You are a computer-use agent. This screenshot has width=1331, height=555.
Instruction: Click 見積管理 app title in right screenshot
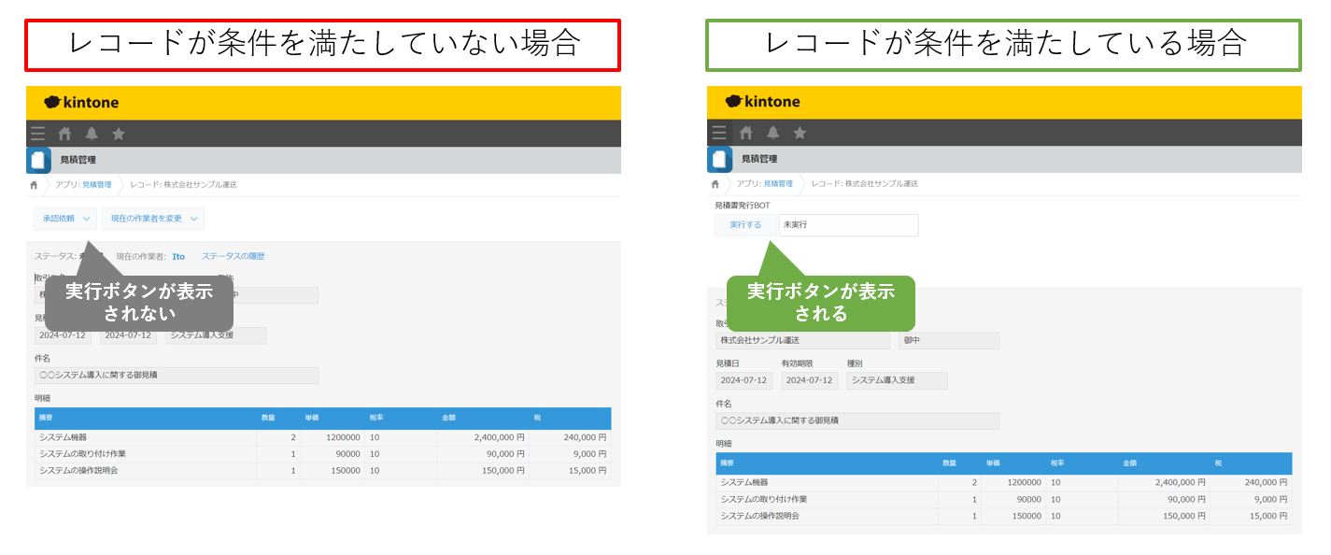click(759, 160)
